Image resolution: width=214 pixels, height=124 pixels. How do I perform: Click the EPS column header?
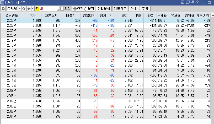150,16
